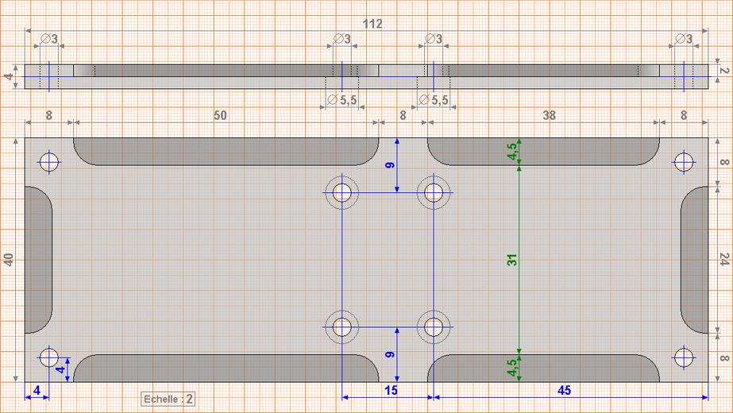Click the 24 dimension on right edge
This screenshot has height=413, width=733.
[723, 260]
